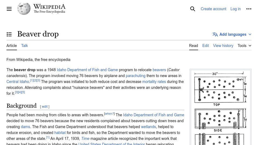Click the superscript 'when?' tag
The height and width of the screenshot is (145, 258).
109,114
